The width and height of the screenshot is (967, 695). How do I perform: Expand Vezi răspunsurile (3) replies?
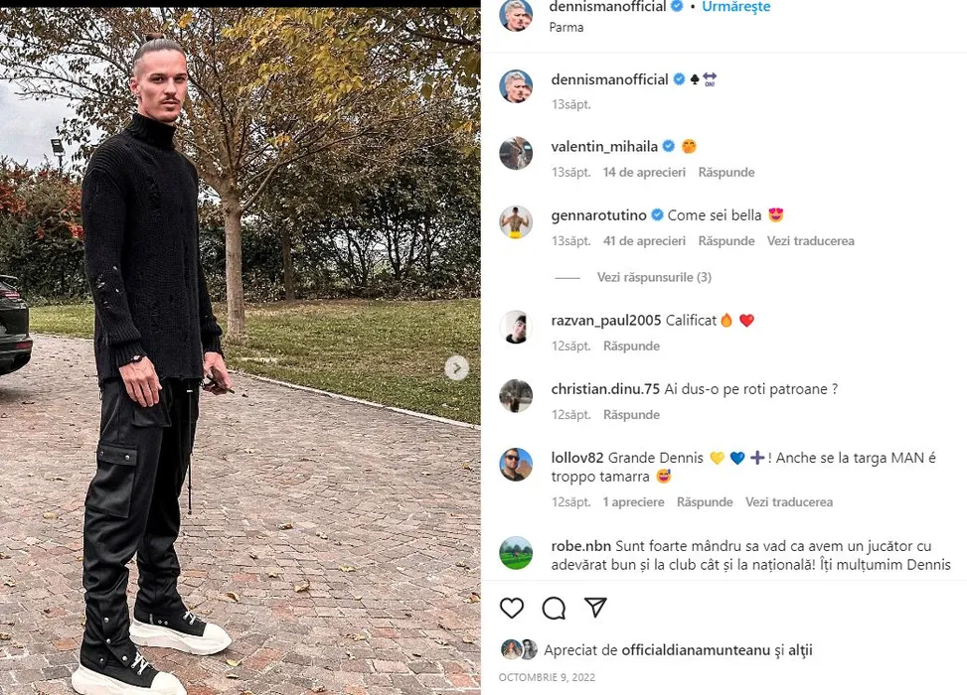(654, 277)
